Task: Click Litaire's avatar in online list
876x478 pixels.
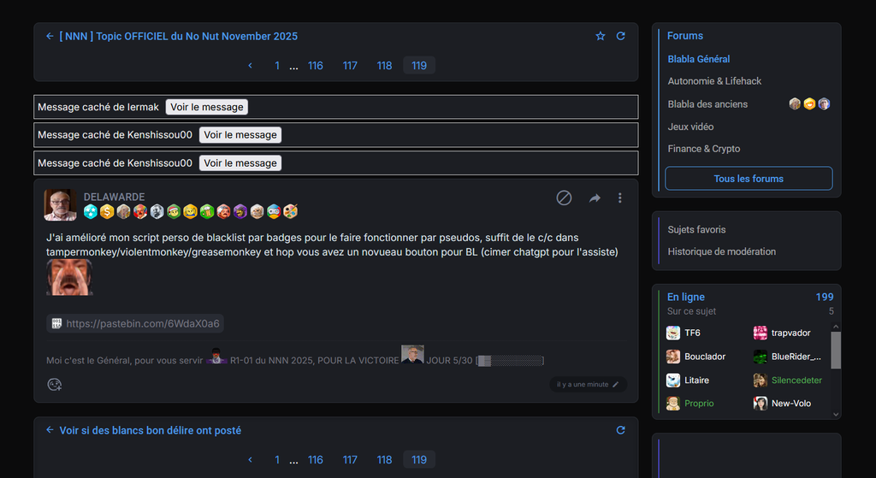Action: point(673,381)
